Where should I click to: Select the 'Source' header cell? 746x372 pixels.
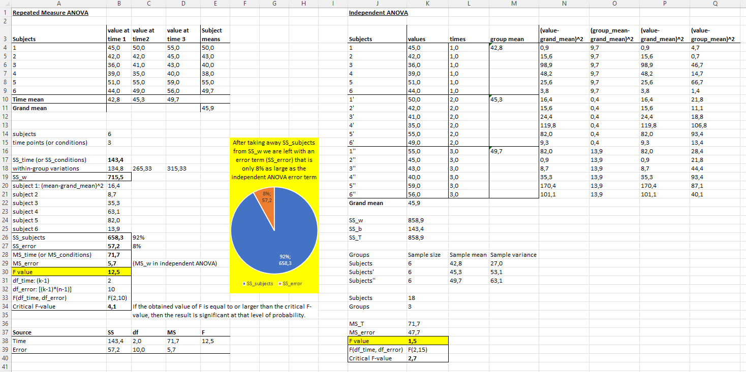[58, 332]
